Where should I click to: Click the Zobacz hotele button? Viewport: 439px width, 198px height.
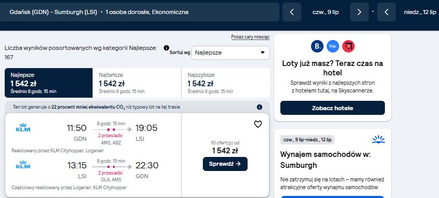(x=332, y=108)
